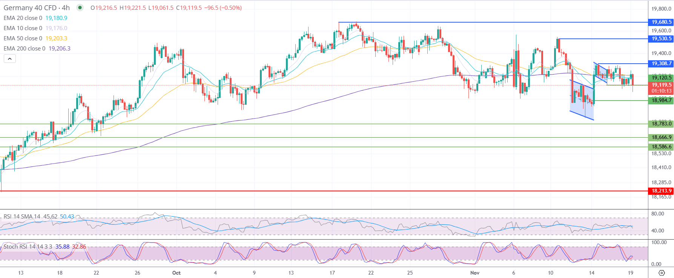
Task: Click the green market status dot
Action: coord(80,8)
